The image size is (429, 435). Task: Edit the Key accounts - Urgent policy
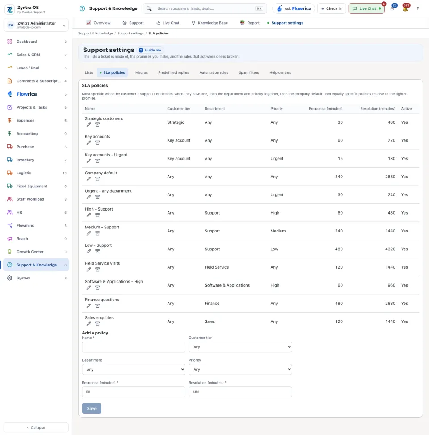click(88, 161)
